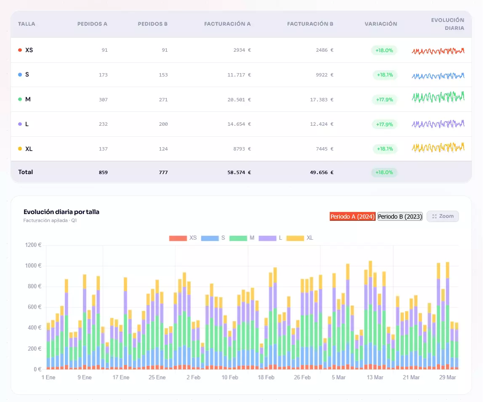The width and height of the screenshot is (483, 402).
Task: Click the Pedidos B column header
Action: [152, 24]
